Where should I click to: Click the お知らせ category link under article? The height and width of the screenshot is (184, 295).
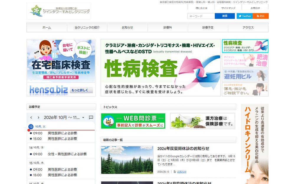pyautogui.click(x=182, y=172)
